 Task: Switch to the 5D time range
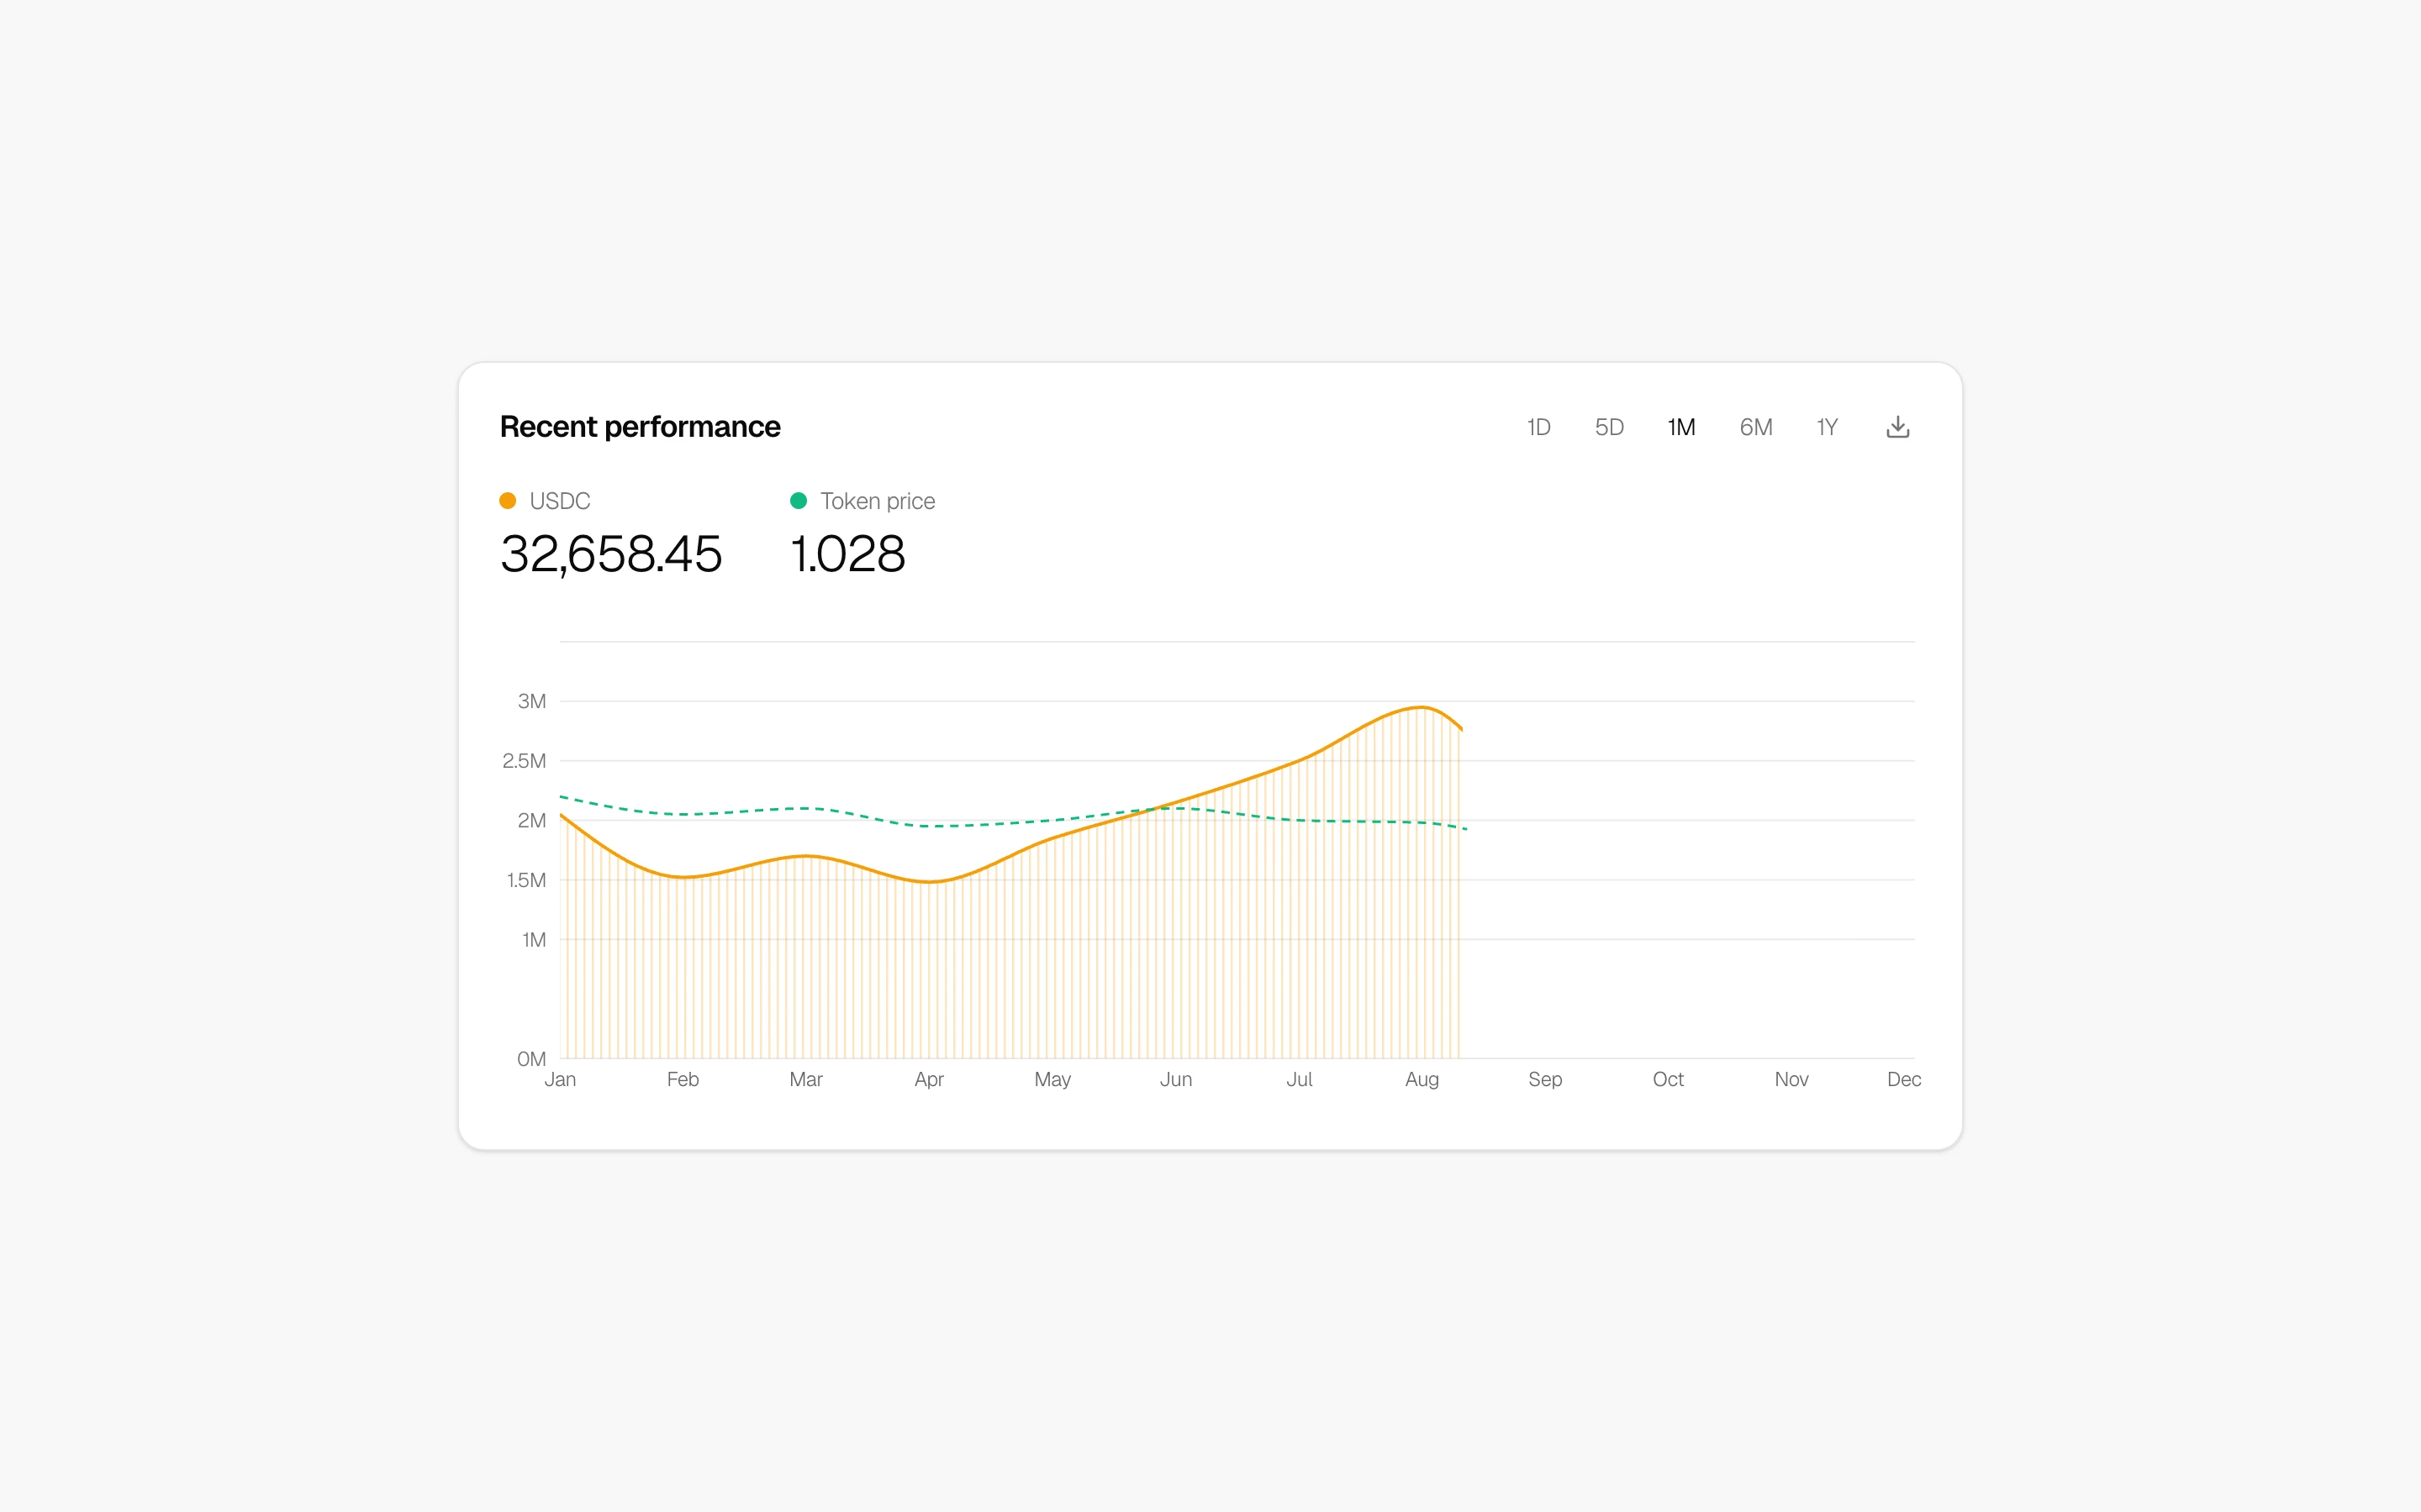tap(1611, 426)
